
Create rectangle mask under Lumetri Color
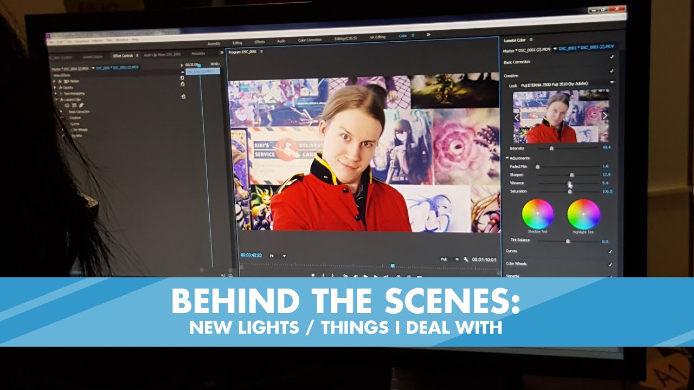(74, 105)
